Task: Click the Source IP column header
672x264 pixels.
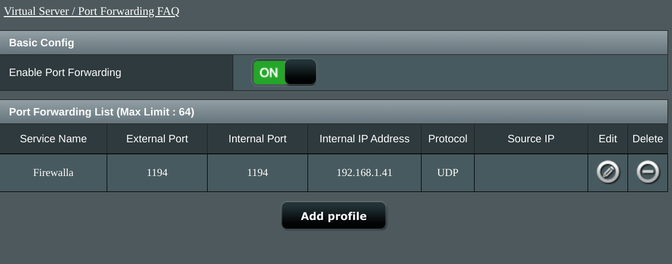Action: pyautogui.click(x=531, y=138)
